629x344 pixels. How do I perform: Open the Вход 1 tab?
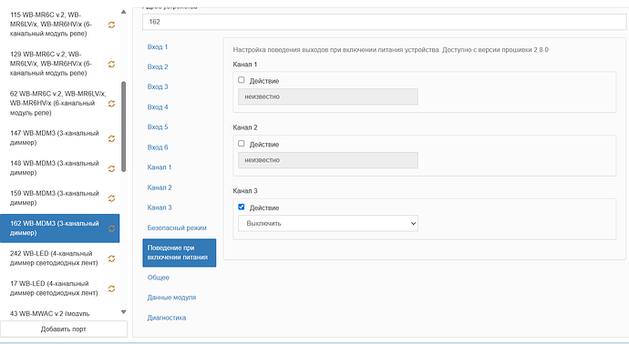(158, 46)
